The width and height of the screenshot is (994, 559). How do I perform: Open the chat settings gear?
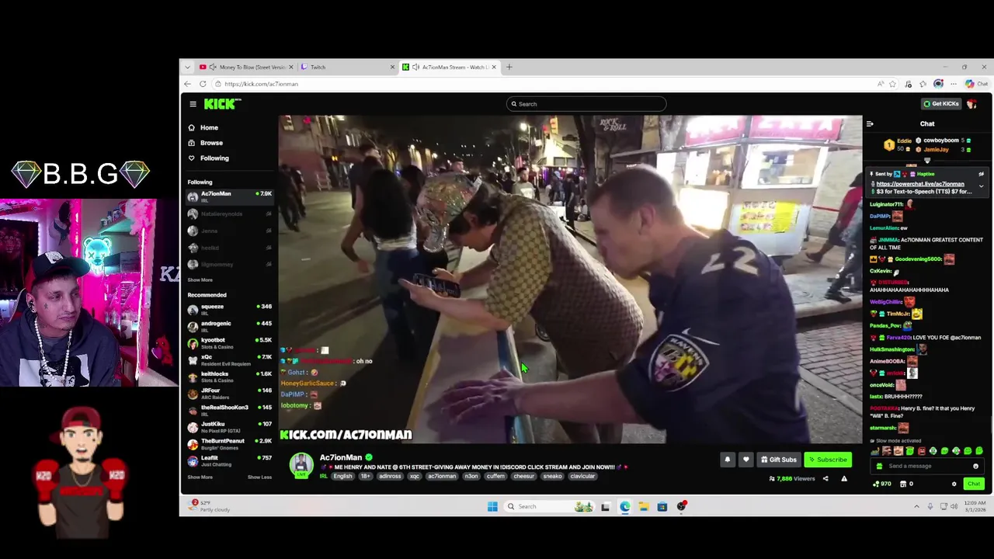point(954,484)
